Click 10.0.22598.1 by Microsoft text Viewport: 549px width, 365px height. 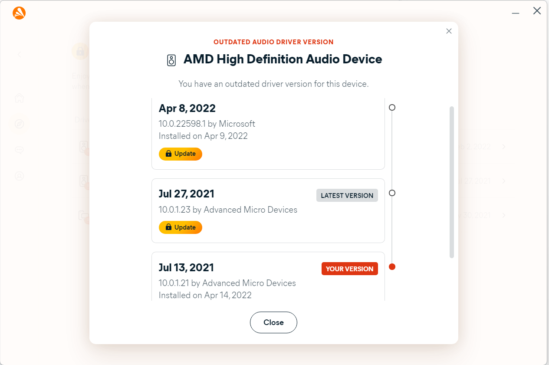(207, 124)
